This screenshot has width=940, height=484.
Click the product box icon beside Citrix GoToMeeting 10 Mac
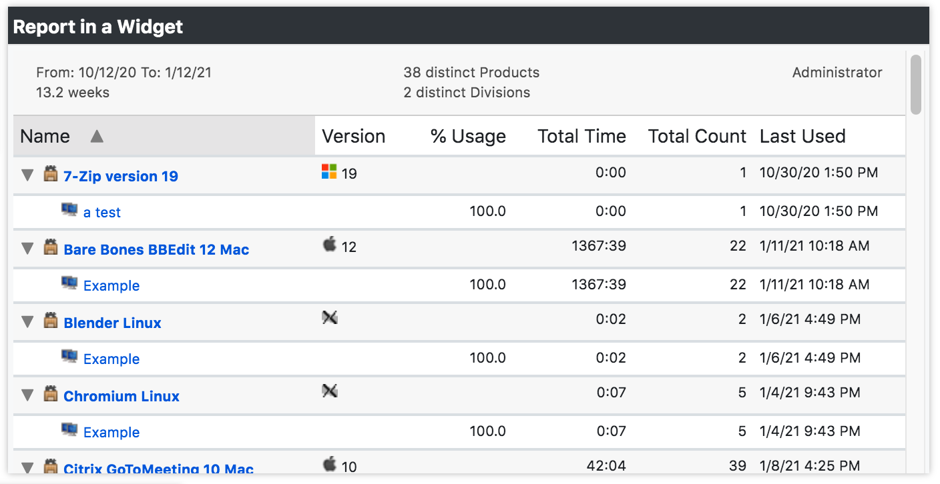click(50, 467)
